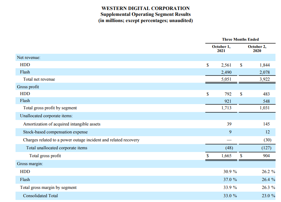Click consolidated total margin 33.0 %
This screenshot has height=202, width=281.
pos(230,196)
